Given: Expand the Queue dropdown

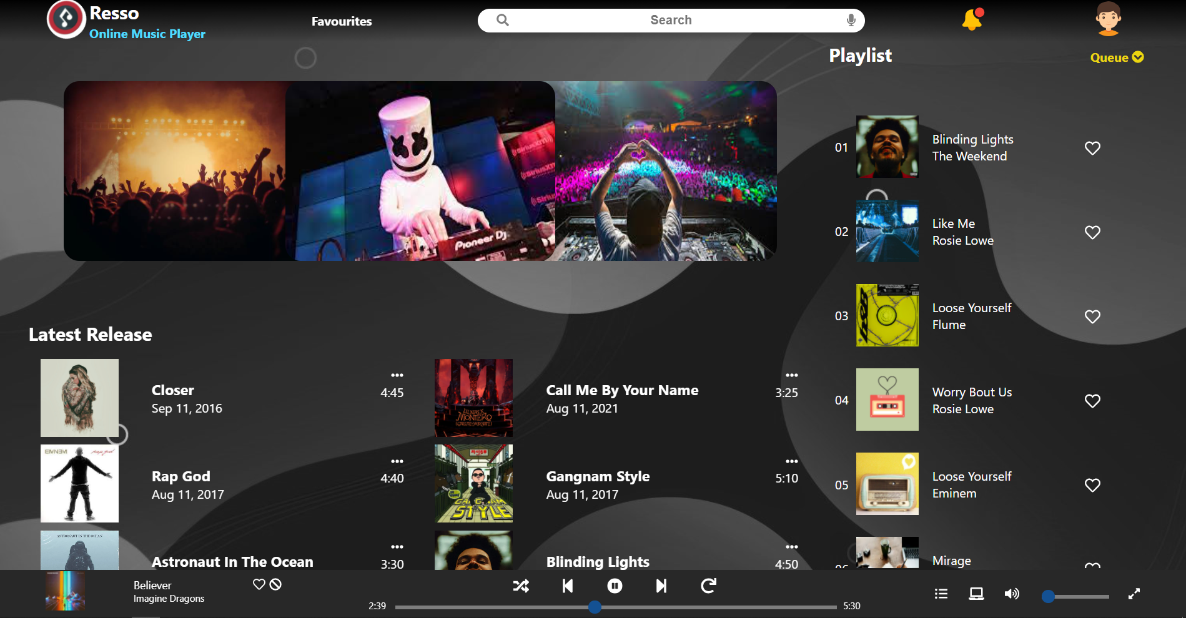Looking at the screenshot, I should point(1117,57).
